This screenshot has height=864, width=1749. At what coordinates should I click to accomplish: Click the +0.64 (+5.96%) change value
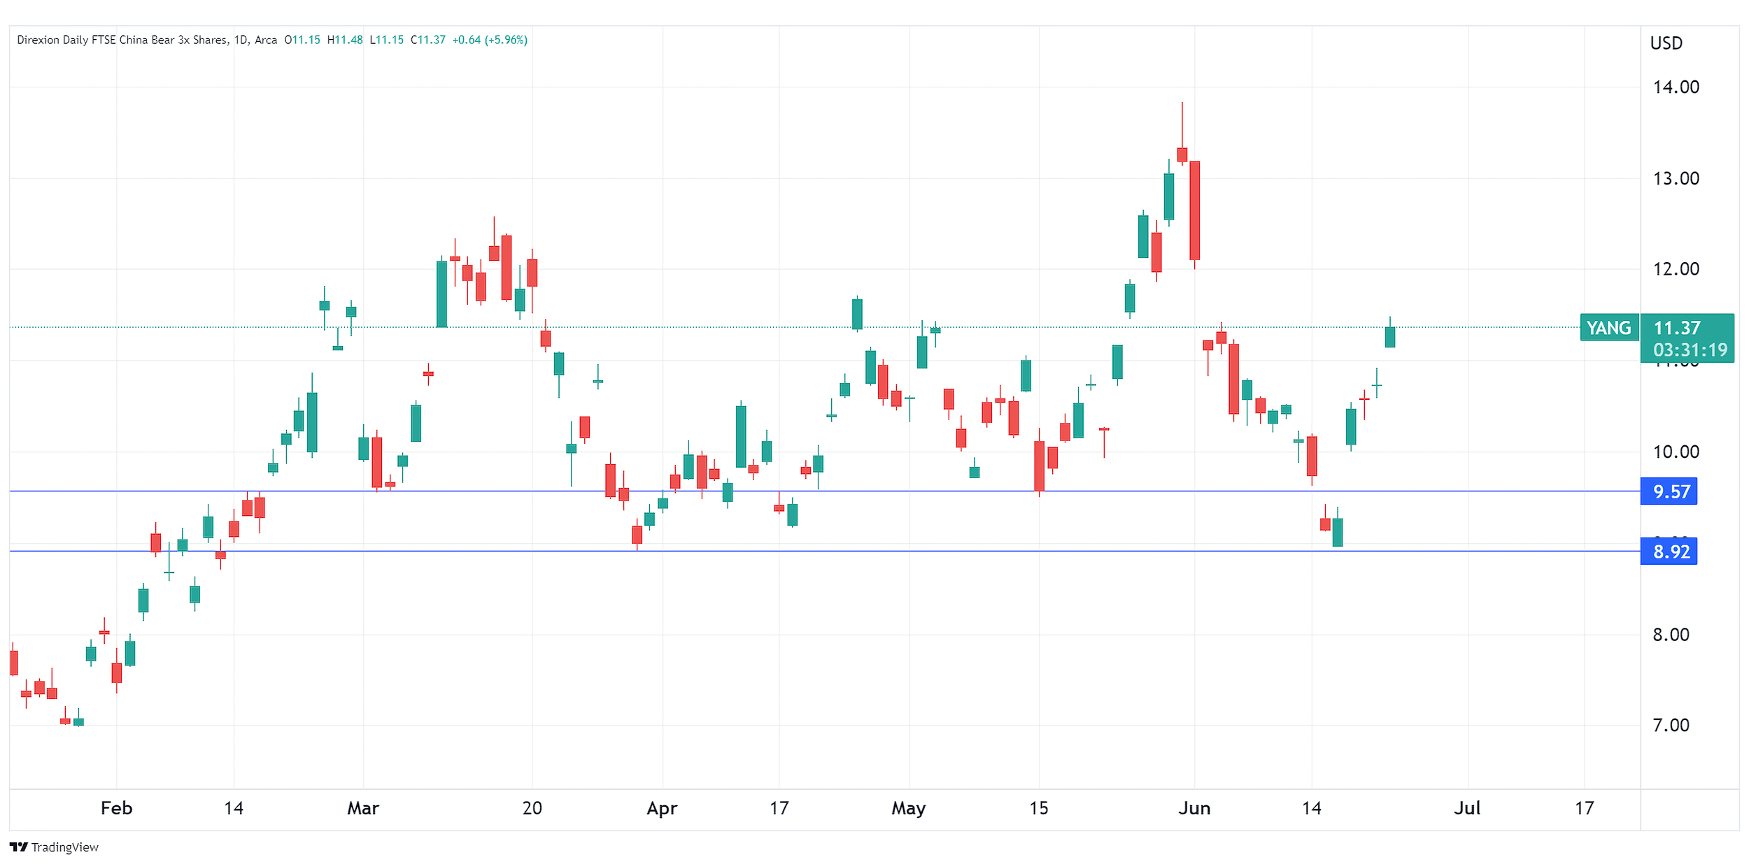click(490, 40)
